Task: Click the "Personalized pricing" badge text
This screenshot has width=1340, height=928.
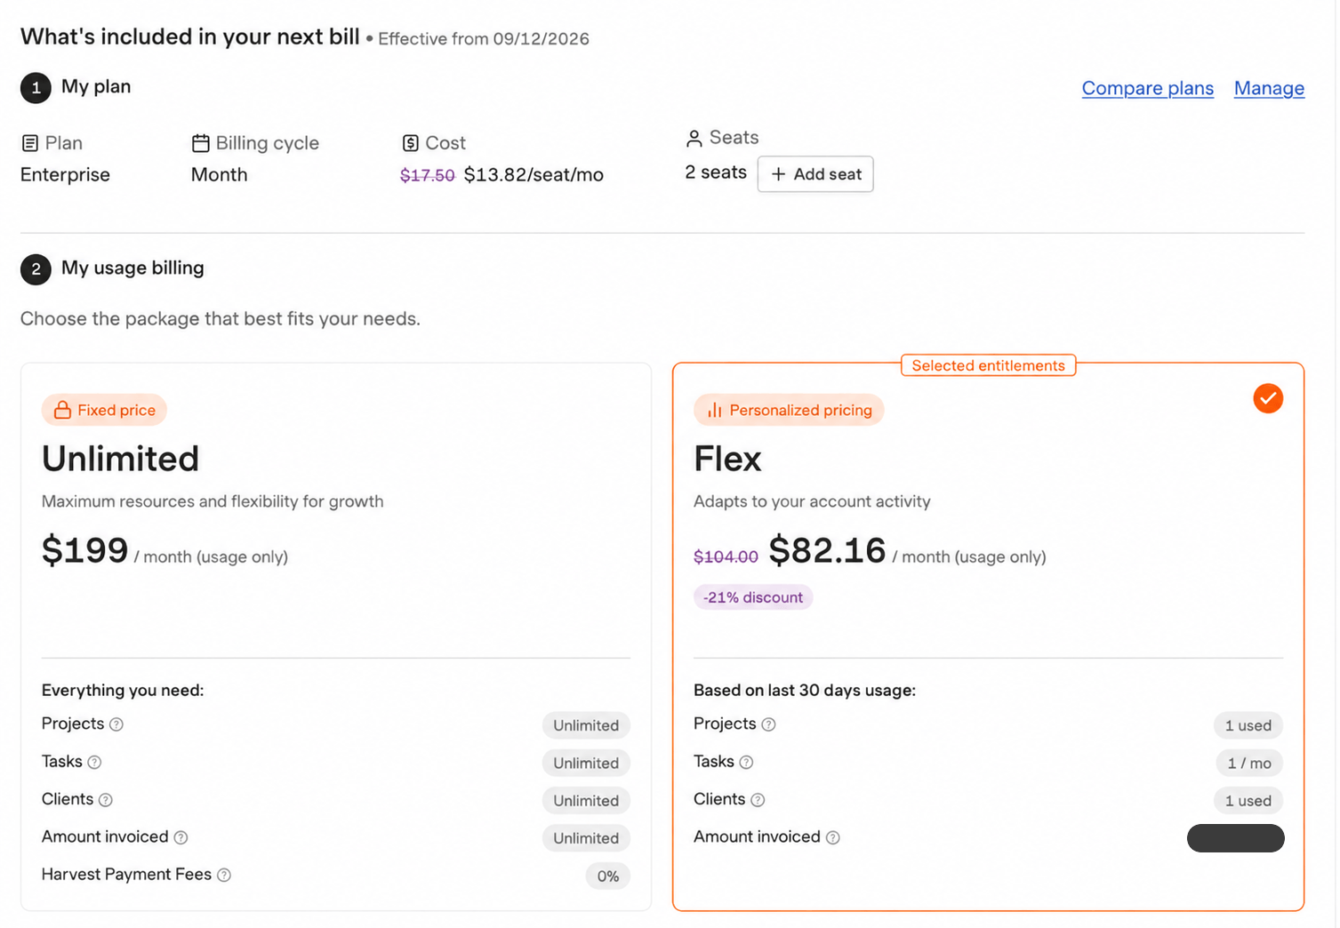Action: (801, 410)
